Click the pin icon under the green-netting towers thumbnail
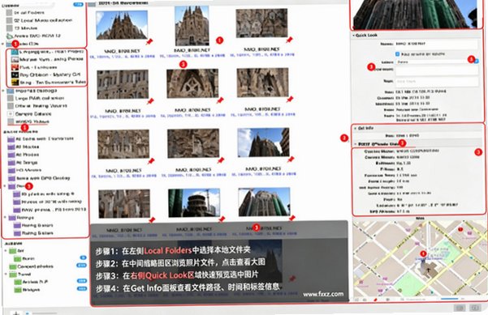Screen dimensions: 488x315 (x=292, y=219)
